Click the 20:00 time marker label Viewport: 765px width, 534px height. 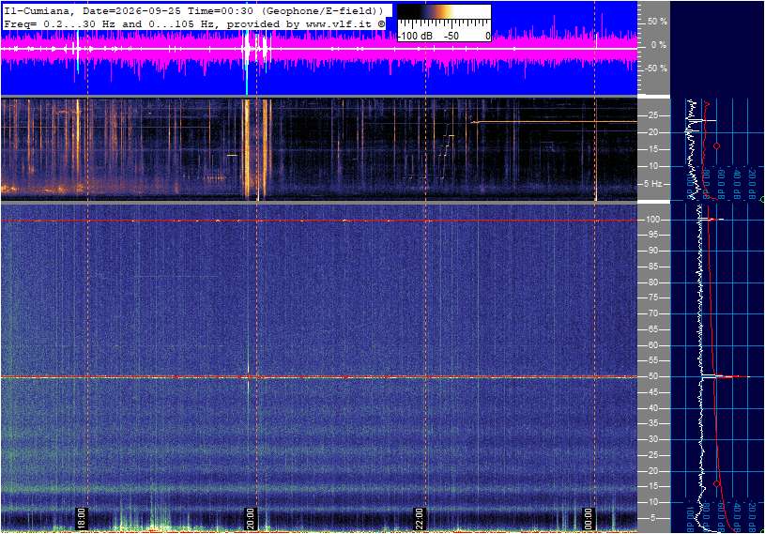pos(250,518)
